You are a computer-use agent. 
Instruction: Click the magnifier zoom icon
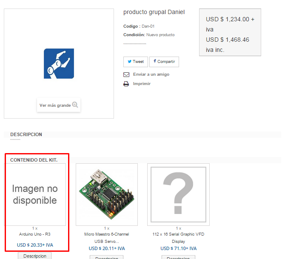pyautogui.click(x=75, y=105)
